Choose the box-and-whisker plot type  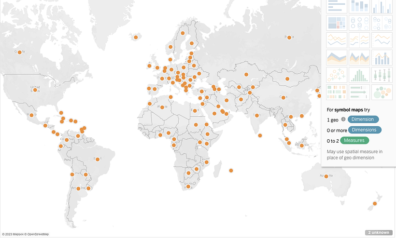382,75
